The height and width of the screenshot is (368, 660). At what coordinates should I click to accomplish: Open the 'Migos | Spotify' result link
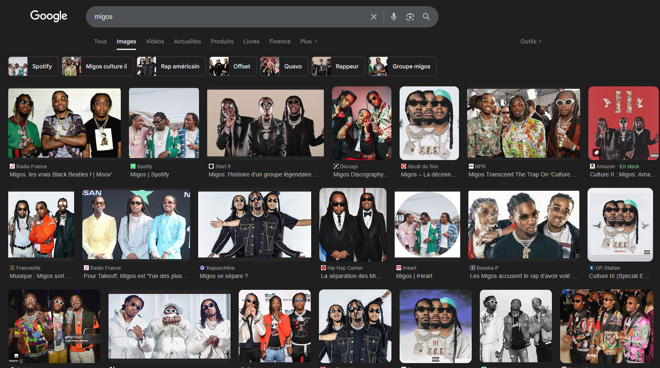click(149, 174)
